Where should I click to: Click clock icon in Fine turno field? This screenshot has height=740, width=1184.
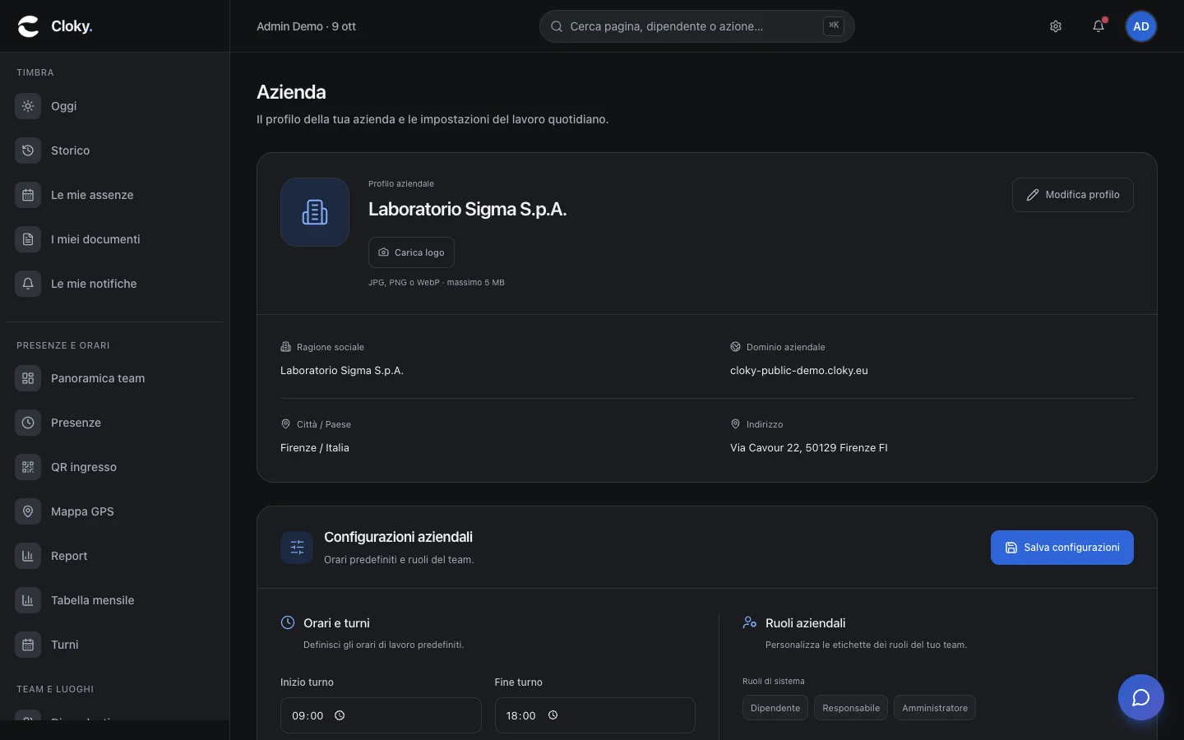click(553, 715)
